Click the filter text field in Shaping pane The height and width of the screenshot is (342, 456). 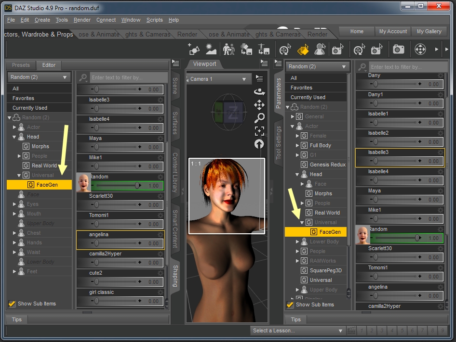[x=129, y=77]
